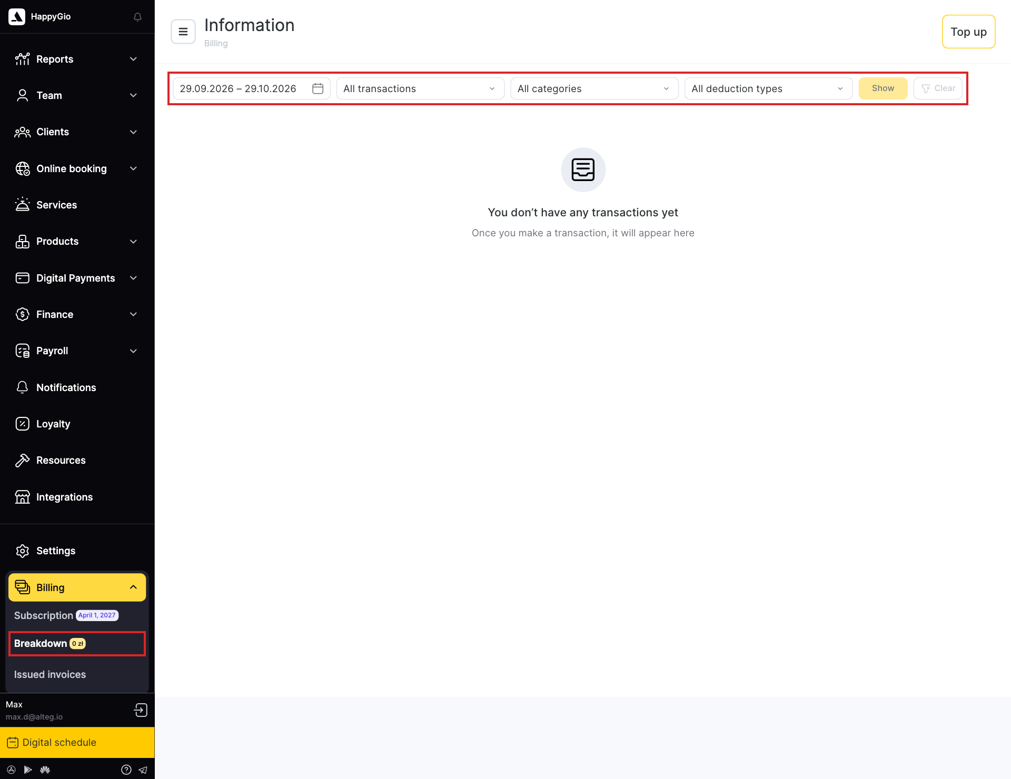Select Breakdown in the Billing submenu
This screenshot has width=1011, height=779.
[x=77, y=644]
